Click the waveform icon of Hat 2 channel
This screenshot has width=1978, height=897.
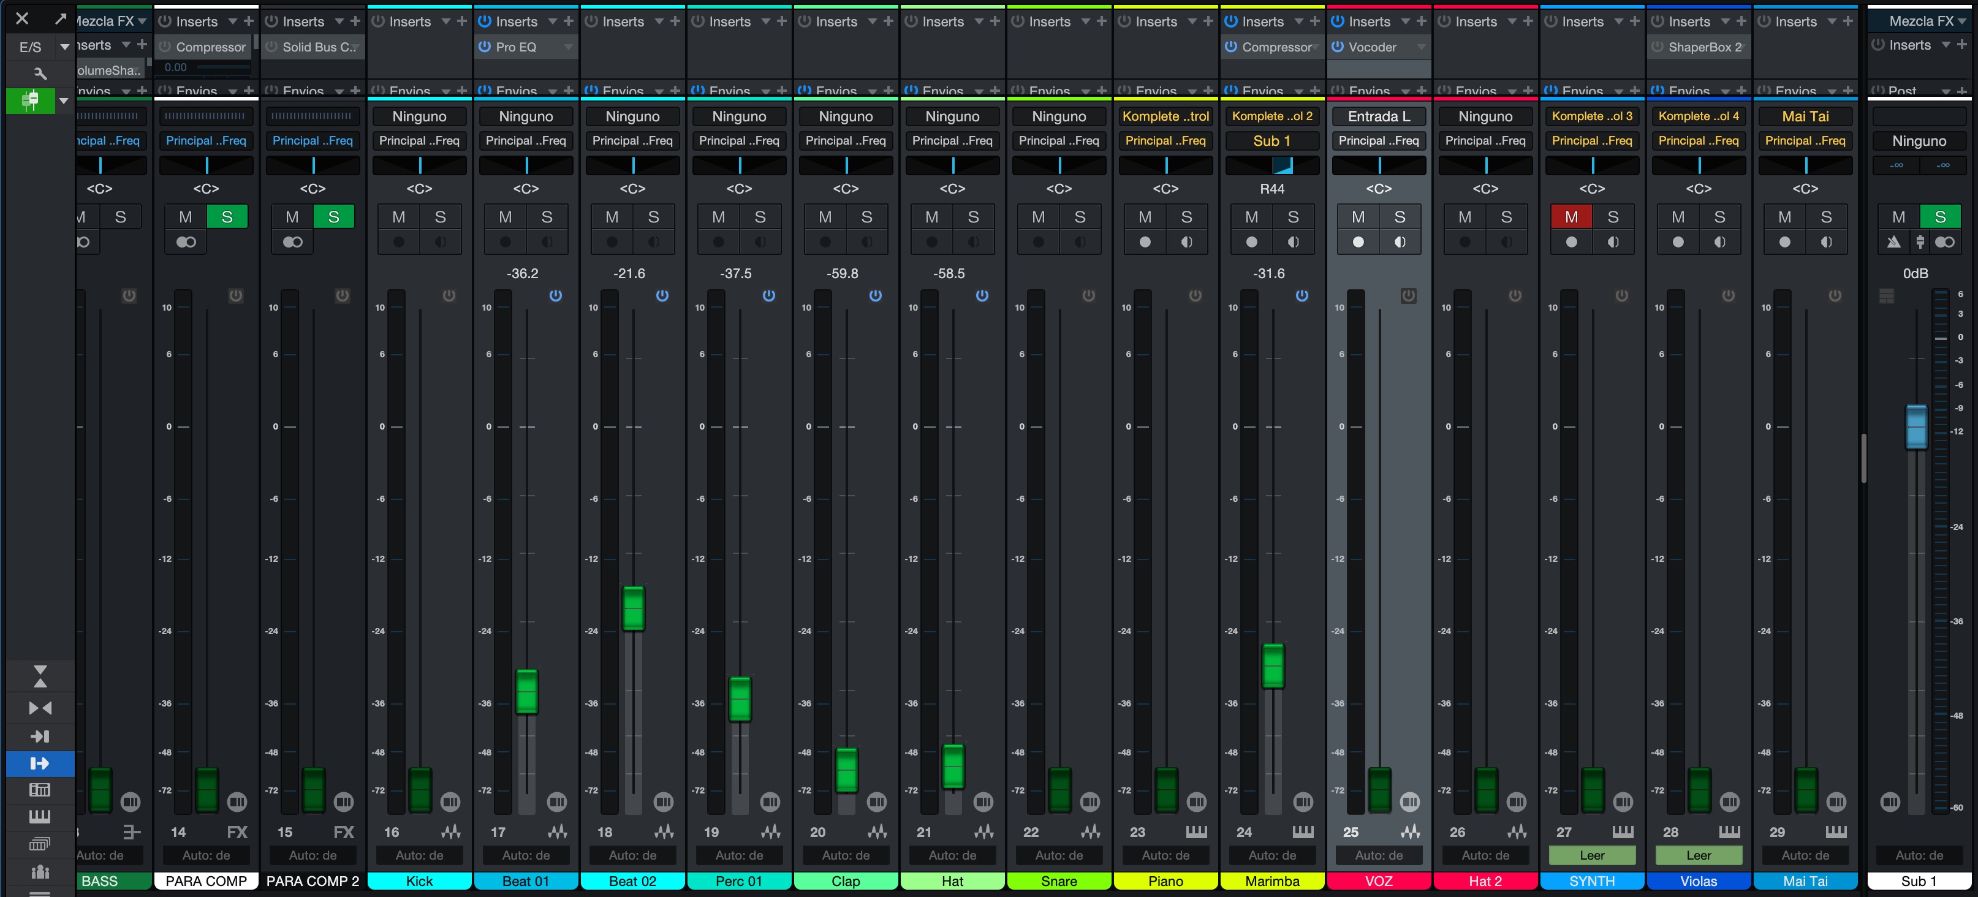[x=1517, y=831]
